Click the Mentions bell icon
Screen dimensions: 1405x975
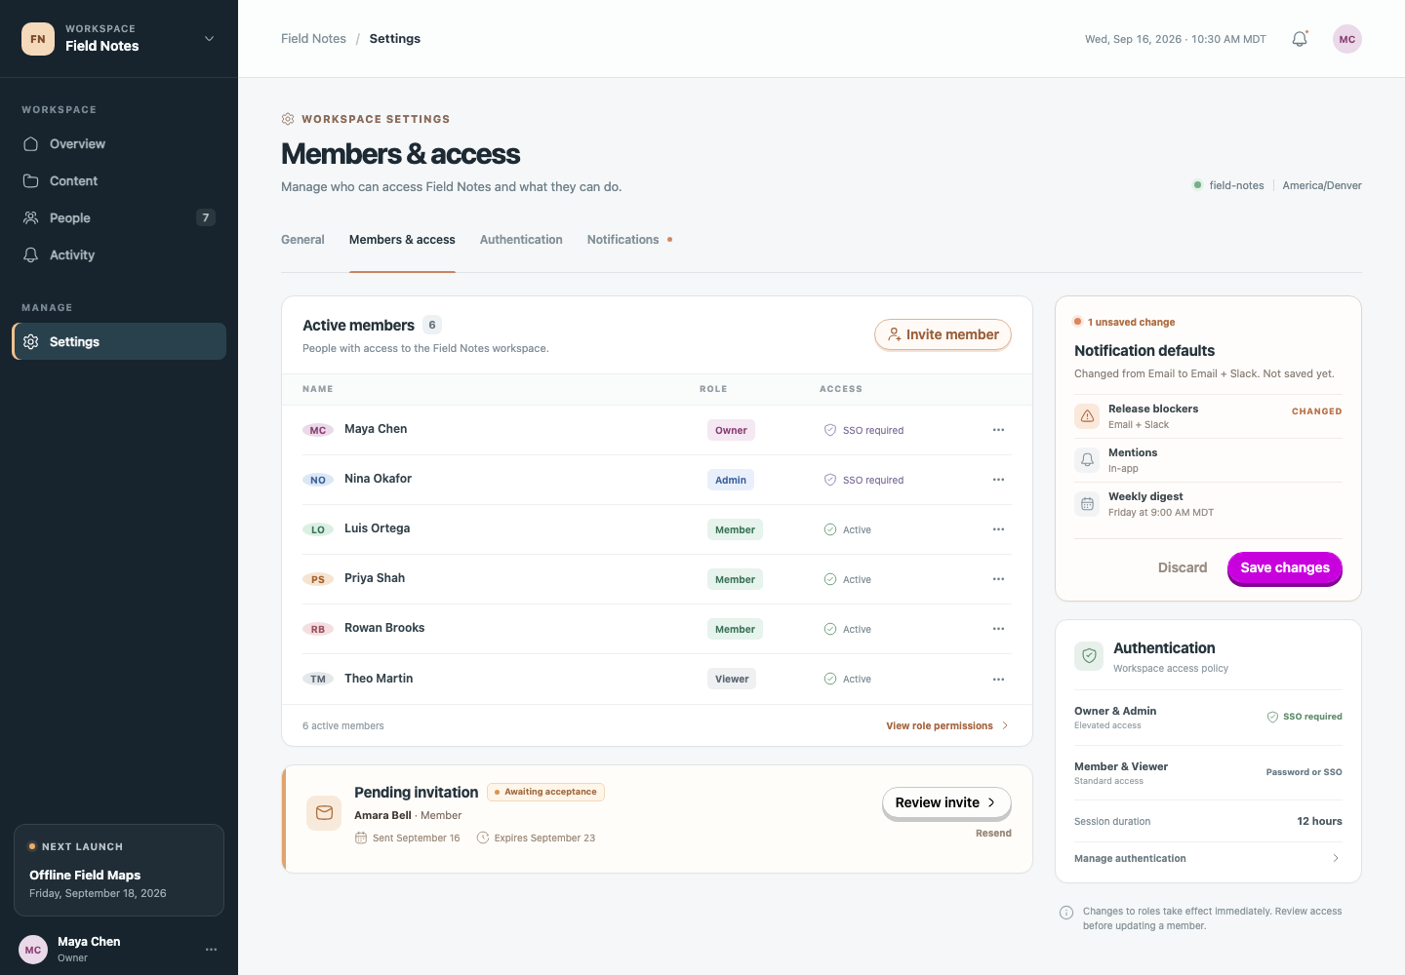coord(1087,460)
